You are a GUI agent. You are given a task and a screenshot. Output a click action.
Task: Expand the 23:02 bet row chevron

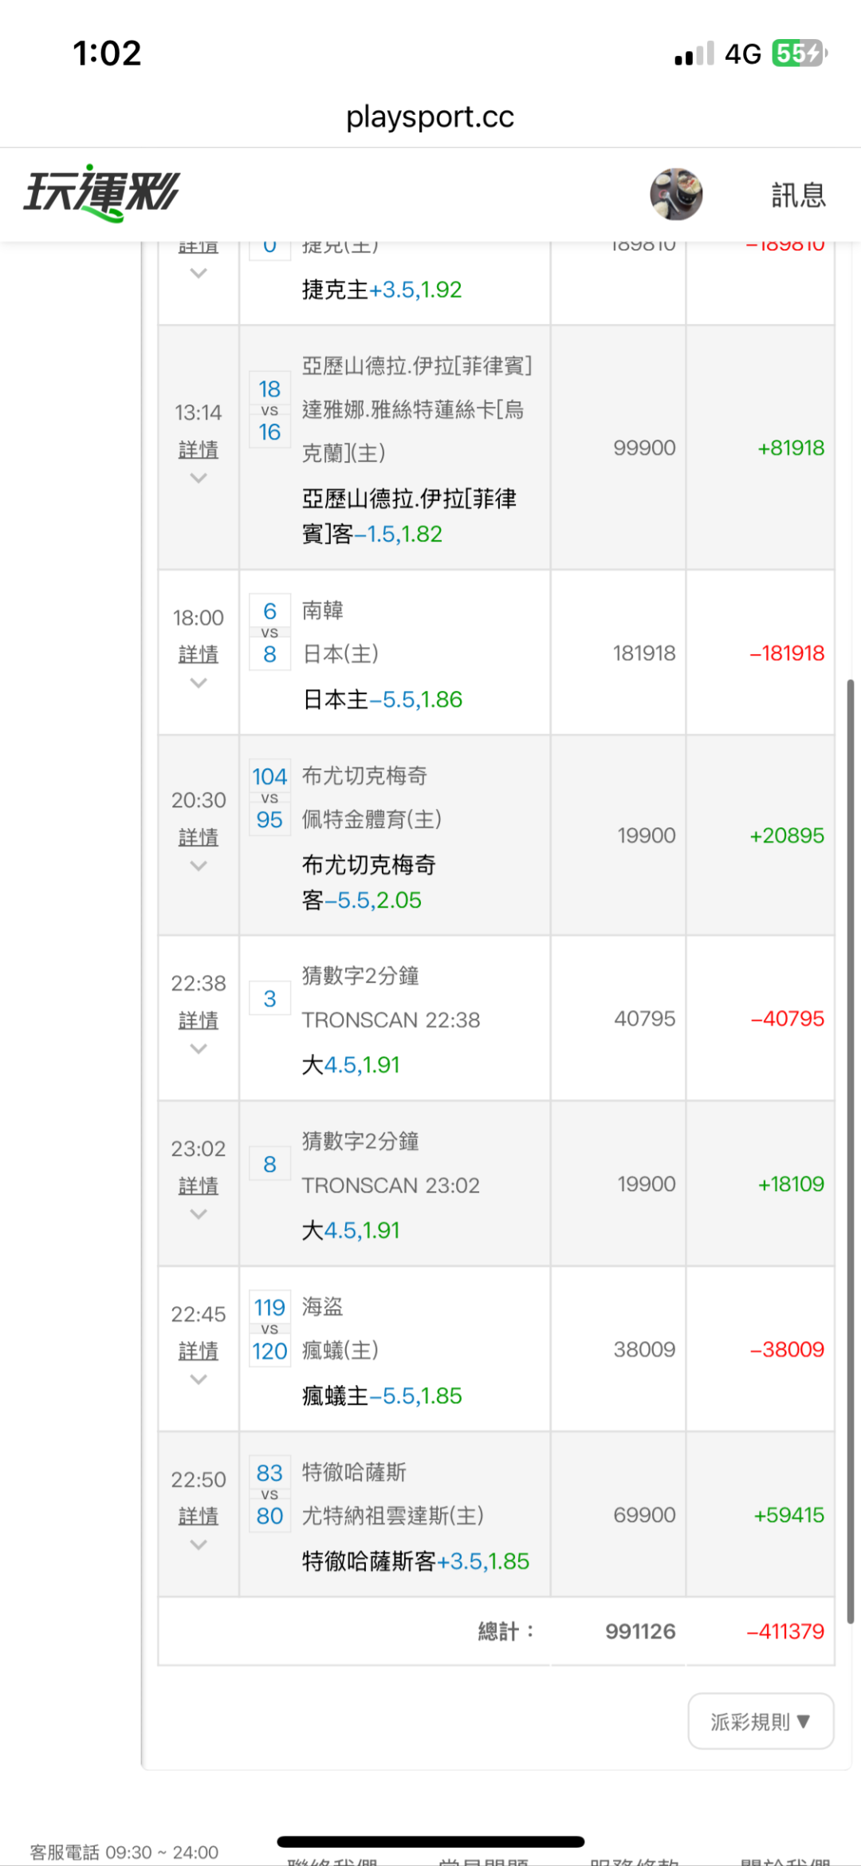click(x=199, y=1214)
